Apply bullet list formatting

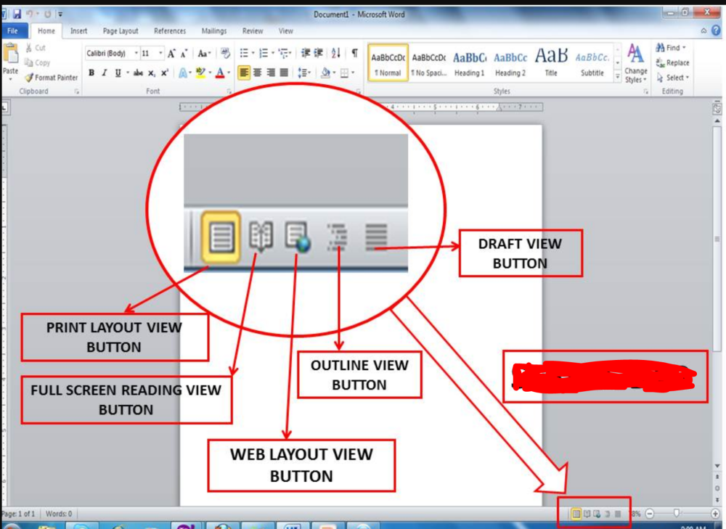click(x=244, y=53)
